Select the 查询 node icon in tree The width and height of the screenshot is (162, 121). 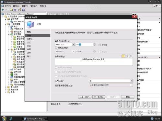click(12, 79)
